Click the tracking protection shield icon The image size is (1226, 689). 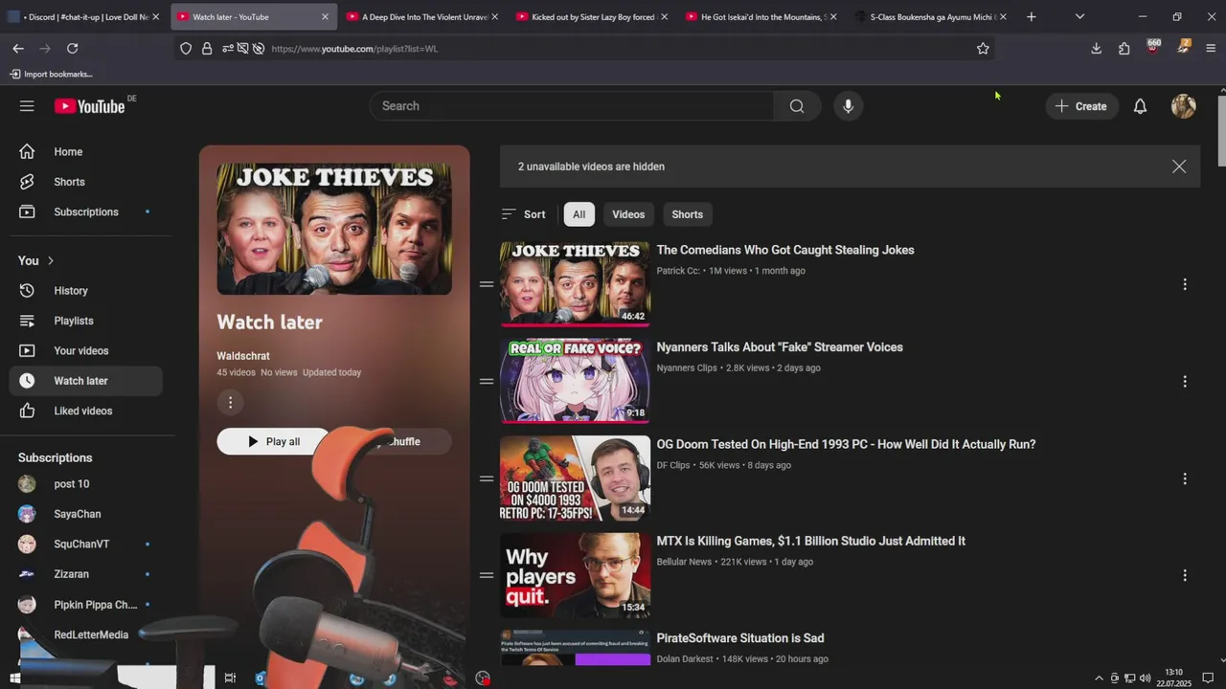coord(186,48)
